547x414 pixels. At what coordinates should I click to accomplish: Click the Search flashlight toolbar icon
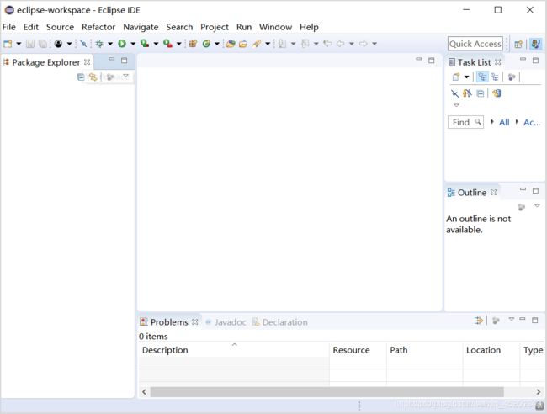(x=257, y=44)
